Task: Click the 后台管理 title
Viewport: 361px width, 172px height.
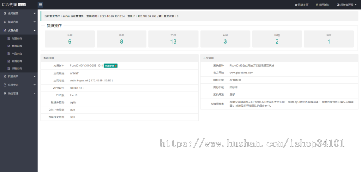Action: (10, 5)
